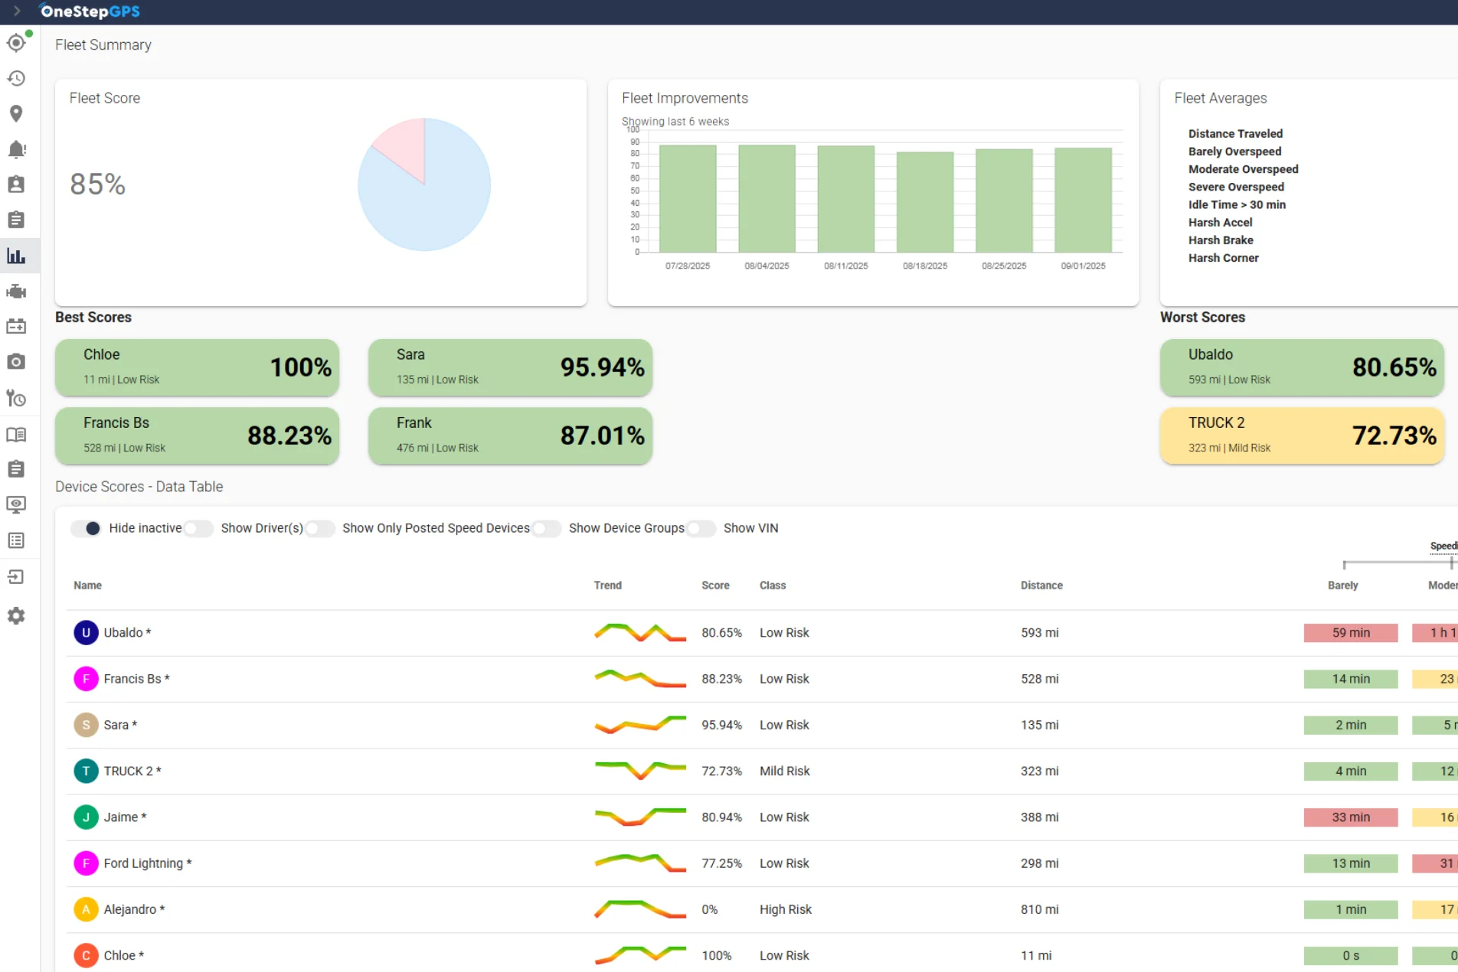1458x972 pixels.
Task: Open the engine diagnostics icon
Action: coord(16,291)
